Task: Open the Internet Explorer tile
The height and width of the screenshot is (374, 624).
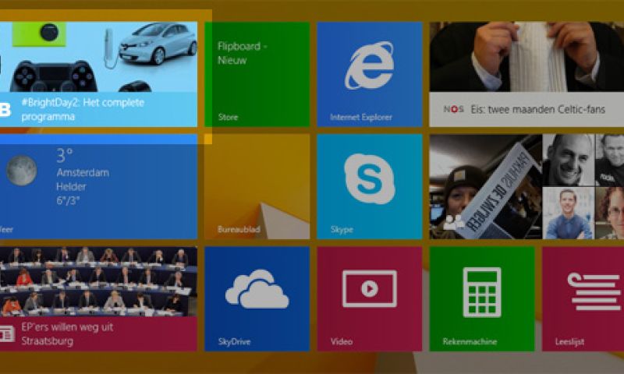Action: (x=369, y=74)
